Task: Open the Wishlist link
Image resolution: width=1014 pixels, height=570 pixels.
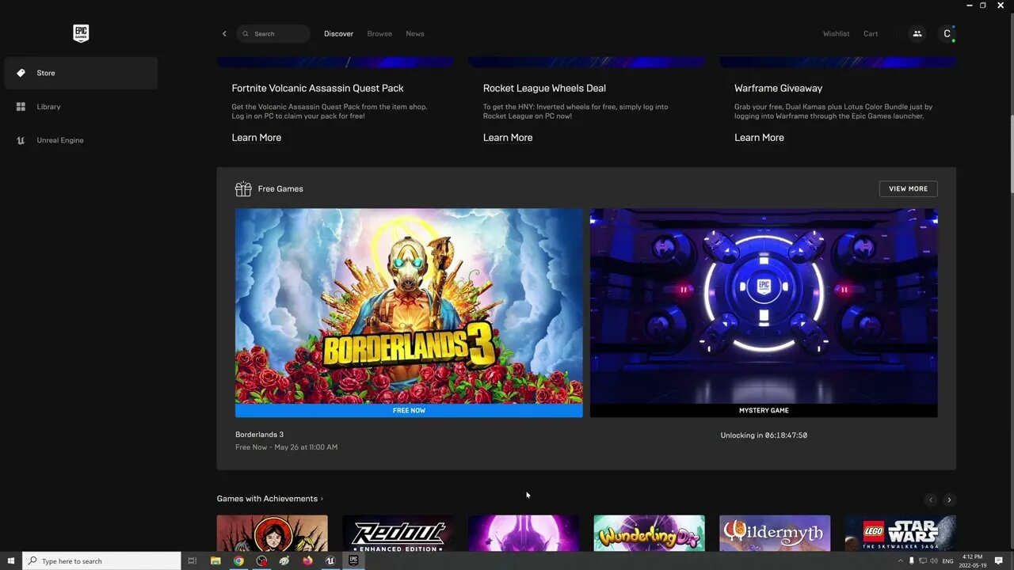Action: 836,34
